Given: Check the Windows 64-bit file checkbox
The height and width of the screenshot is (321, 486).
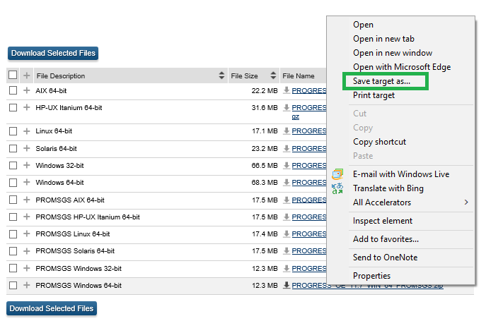Looking at the screenshot, I should [x=13, y=183].
